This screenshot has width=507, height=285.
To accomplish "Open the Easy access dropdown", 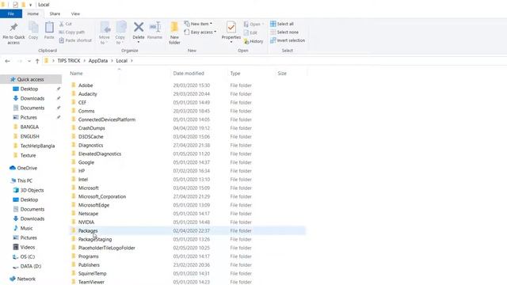I will (200, 32).
